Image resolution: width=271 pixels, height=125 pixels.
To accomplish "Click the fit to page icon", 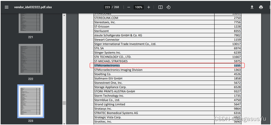I will click(160, 7).
